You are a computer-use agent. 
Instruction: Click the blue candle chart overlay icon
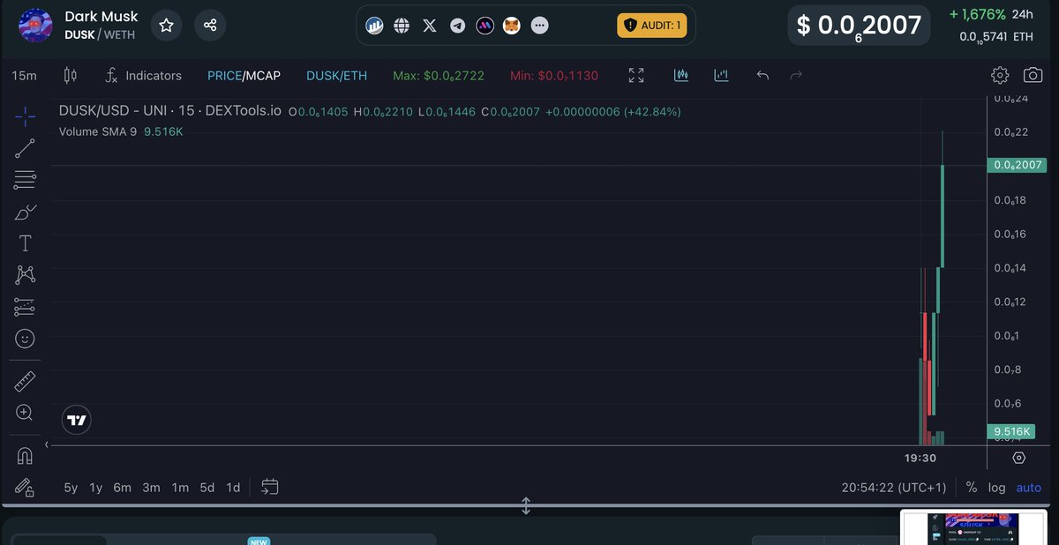click(x=680, y=76)
